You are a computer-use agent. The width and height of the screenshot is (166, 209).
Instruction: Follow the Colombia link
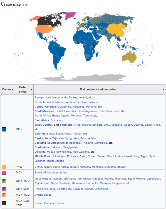click(x=70, y=111)
